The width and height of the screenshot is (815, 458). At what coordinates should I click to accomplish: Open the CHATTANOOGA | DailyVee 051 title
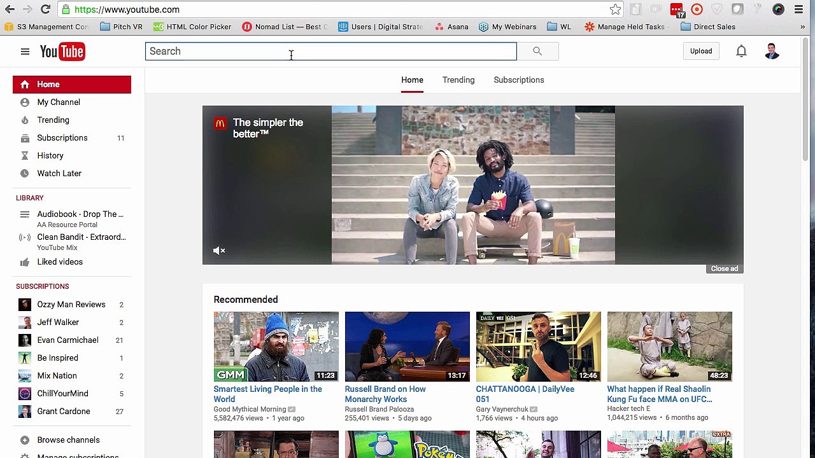[x=525, y=394]
